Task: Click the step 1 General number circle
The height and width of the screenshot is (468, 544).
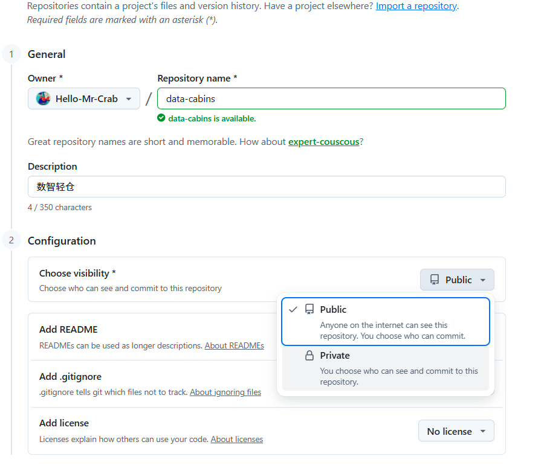Action: [11, 54]
